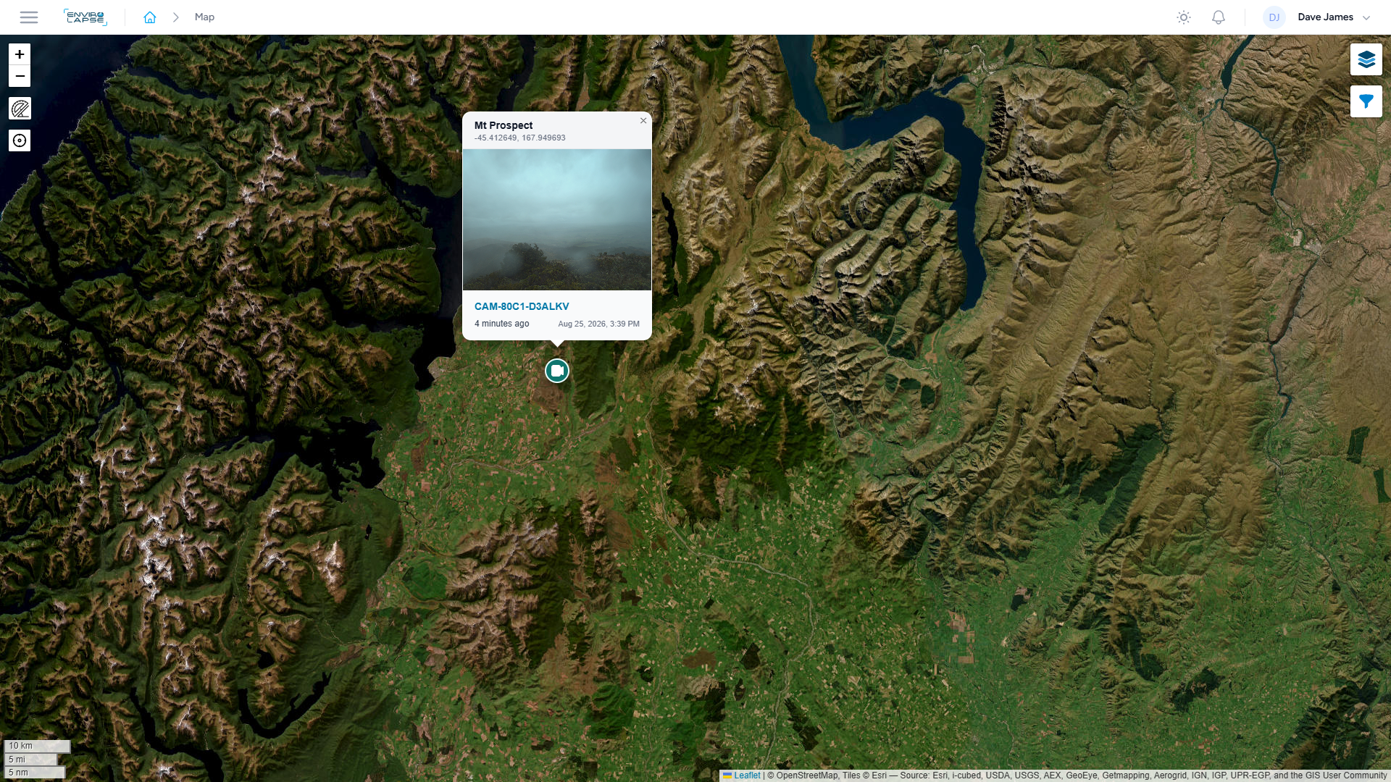This screenshot has height=782, width=1391.
Task: Toggle the light/dark theme sun icon
Action: 1184,17
